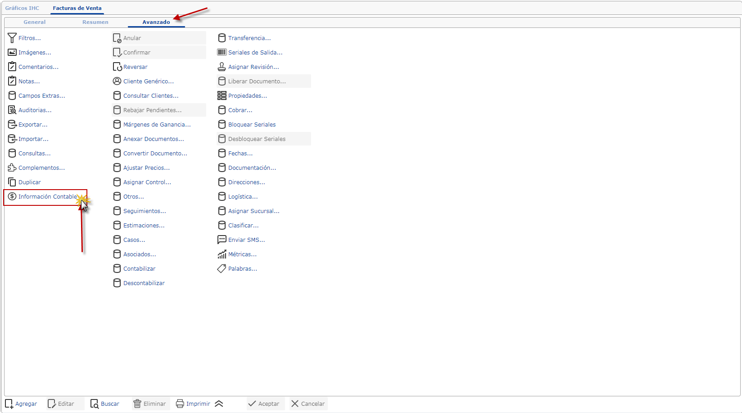
Task: Click the Reversar document icon
Action: click(x=117, y=67)
